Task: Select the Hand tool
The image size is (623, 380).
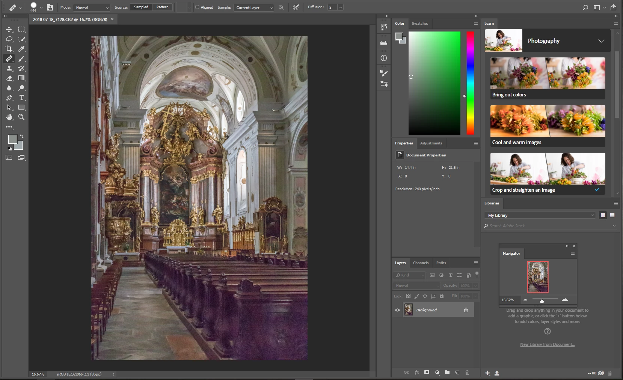Action: point(9,117)
